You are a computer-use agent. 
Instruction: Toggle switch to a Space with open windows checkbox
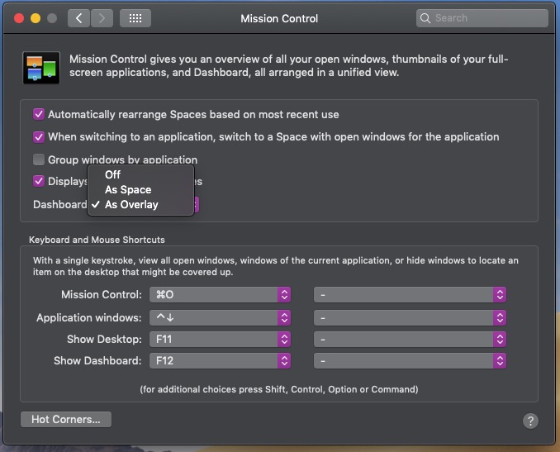click(x=39, y=137)
